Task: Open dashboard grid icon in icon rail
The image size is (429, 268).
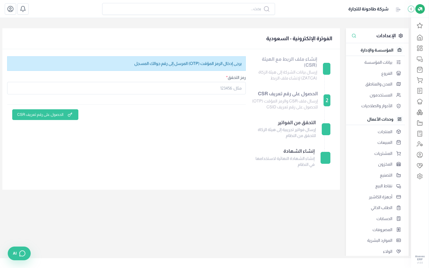Action: (x=420, y=48)
